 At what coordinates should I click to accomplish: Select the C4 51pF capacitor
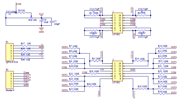click(142, 36)
